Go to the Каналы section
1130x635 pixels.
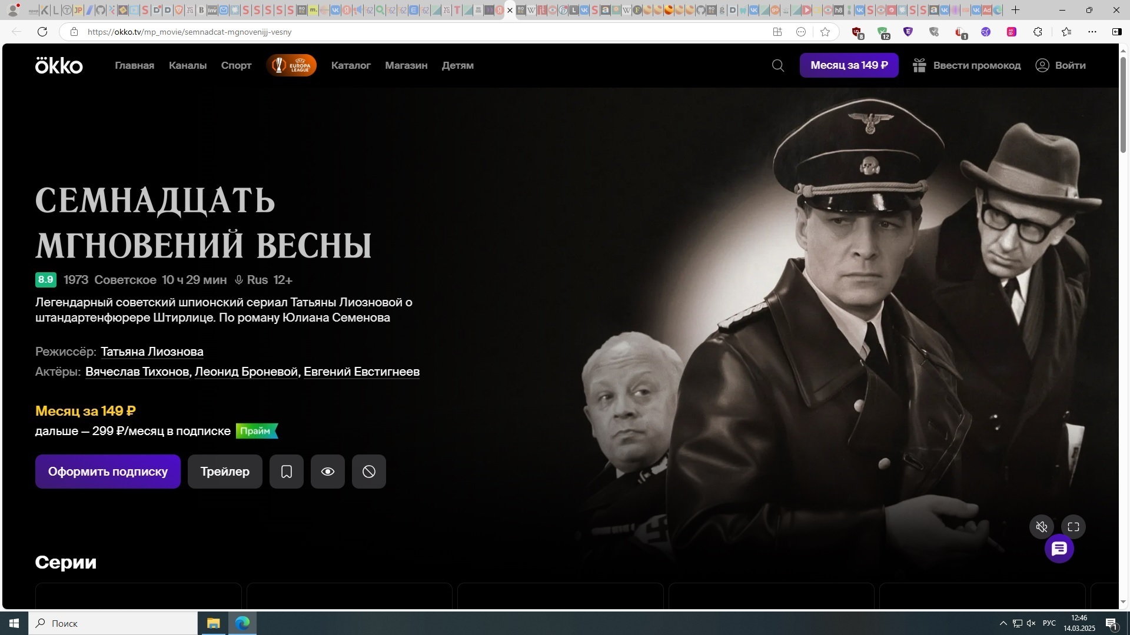pos(188,65)
